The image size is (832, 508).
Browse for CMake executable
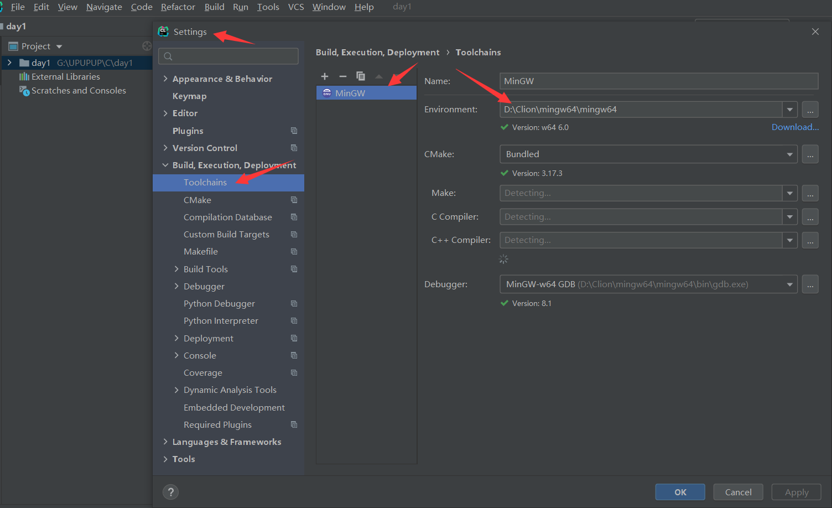[x=810, y=154]
